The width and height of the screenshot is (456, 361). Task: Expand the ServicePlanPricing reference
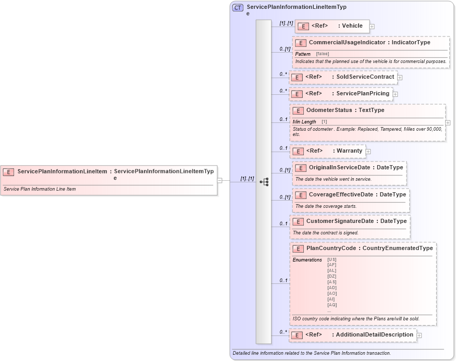(x=395, y=94)
